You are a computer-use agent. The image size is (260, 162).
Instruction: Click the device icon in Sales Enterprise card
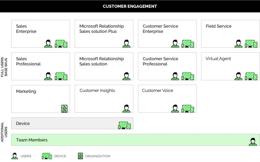pos(61,44)
